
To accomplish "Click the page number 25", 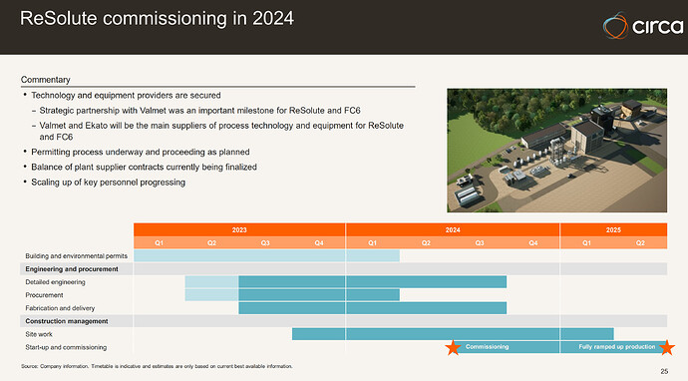I will (664, 371).
